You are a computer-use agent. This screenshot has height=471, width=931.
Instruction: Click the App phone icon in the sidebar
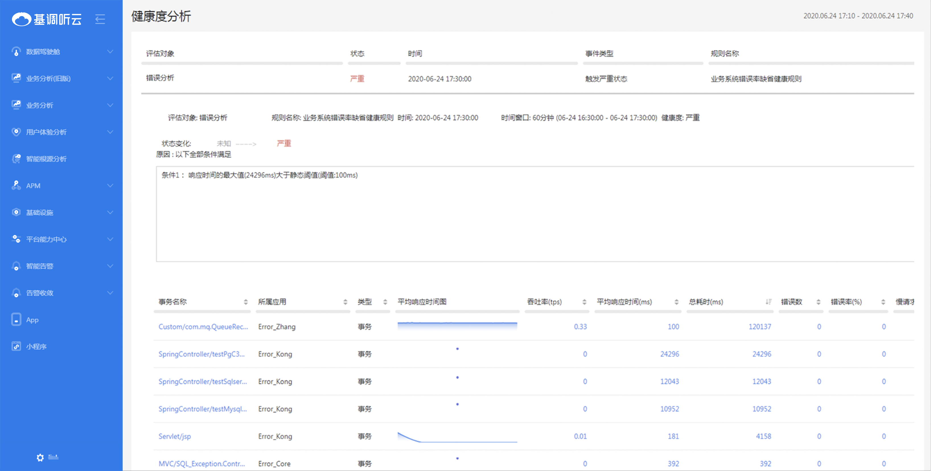point(16,319)
